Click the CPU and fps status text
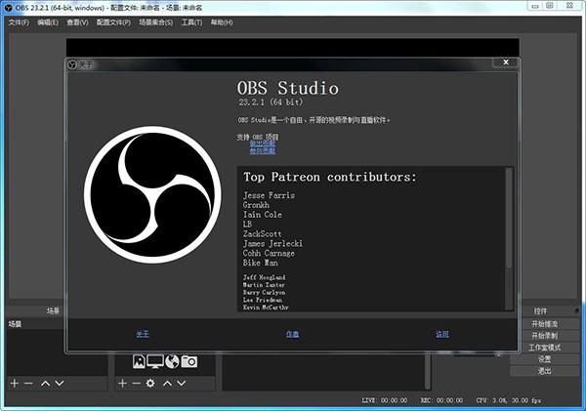Image resolution: width=586 pixels, height=411 pixels. pyautogui.click(x=509, y=400)
